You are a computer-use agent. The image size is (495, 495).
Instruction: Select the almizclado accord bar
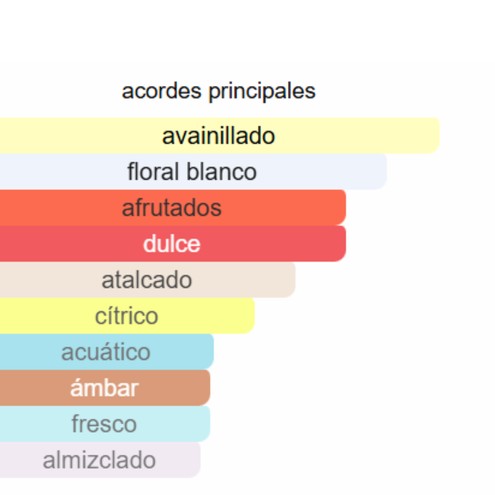(99, 460)
